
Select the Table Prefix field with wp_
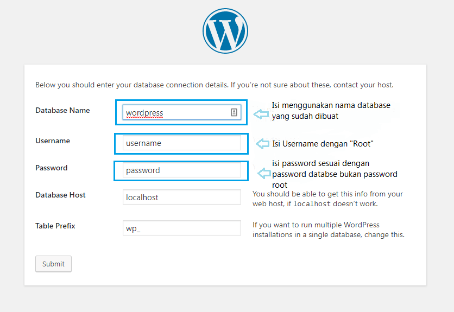(x=181, y=228)
